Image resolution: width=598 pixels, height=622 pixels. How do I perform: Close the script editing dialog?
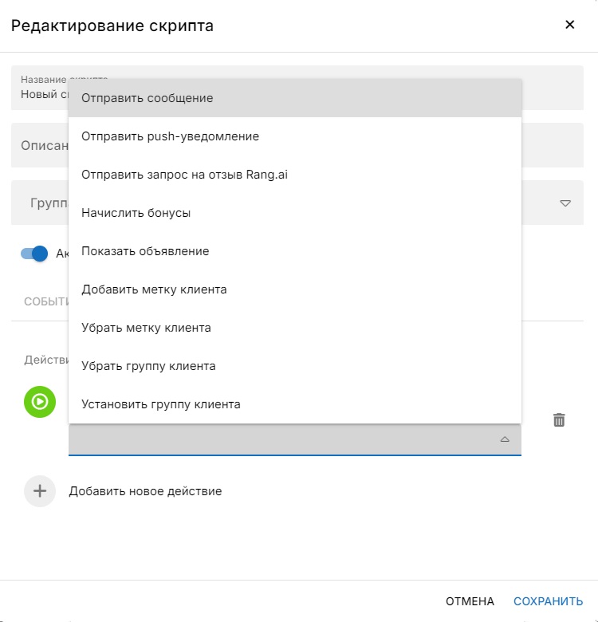[x=570, y=25]
